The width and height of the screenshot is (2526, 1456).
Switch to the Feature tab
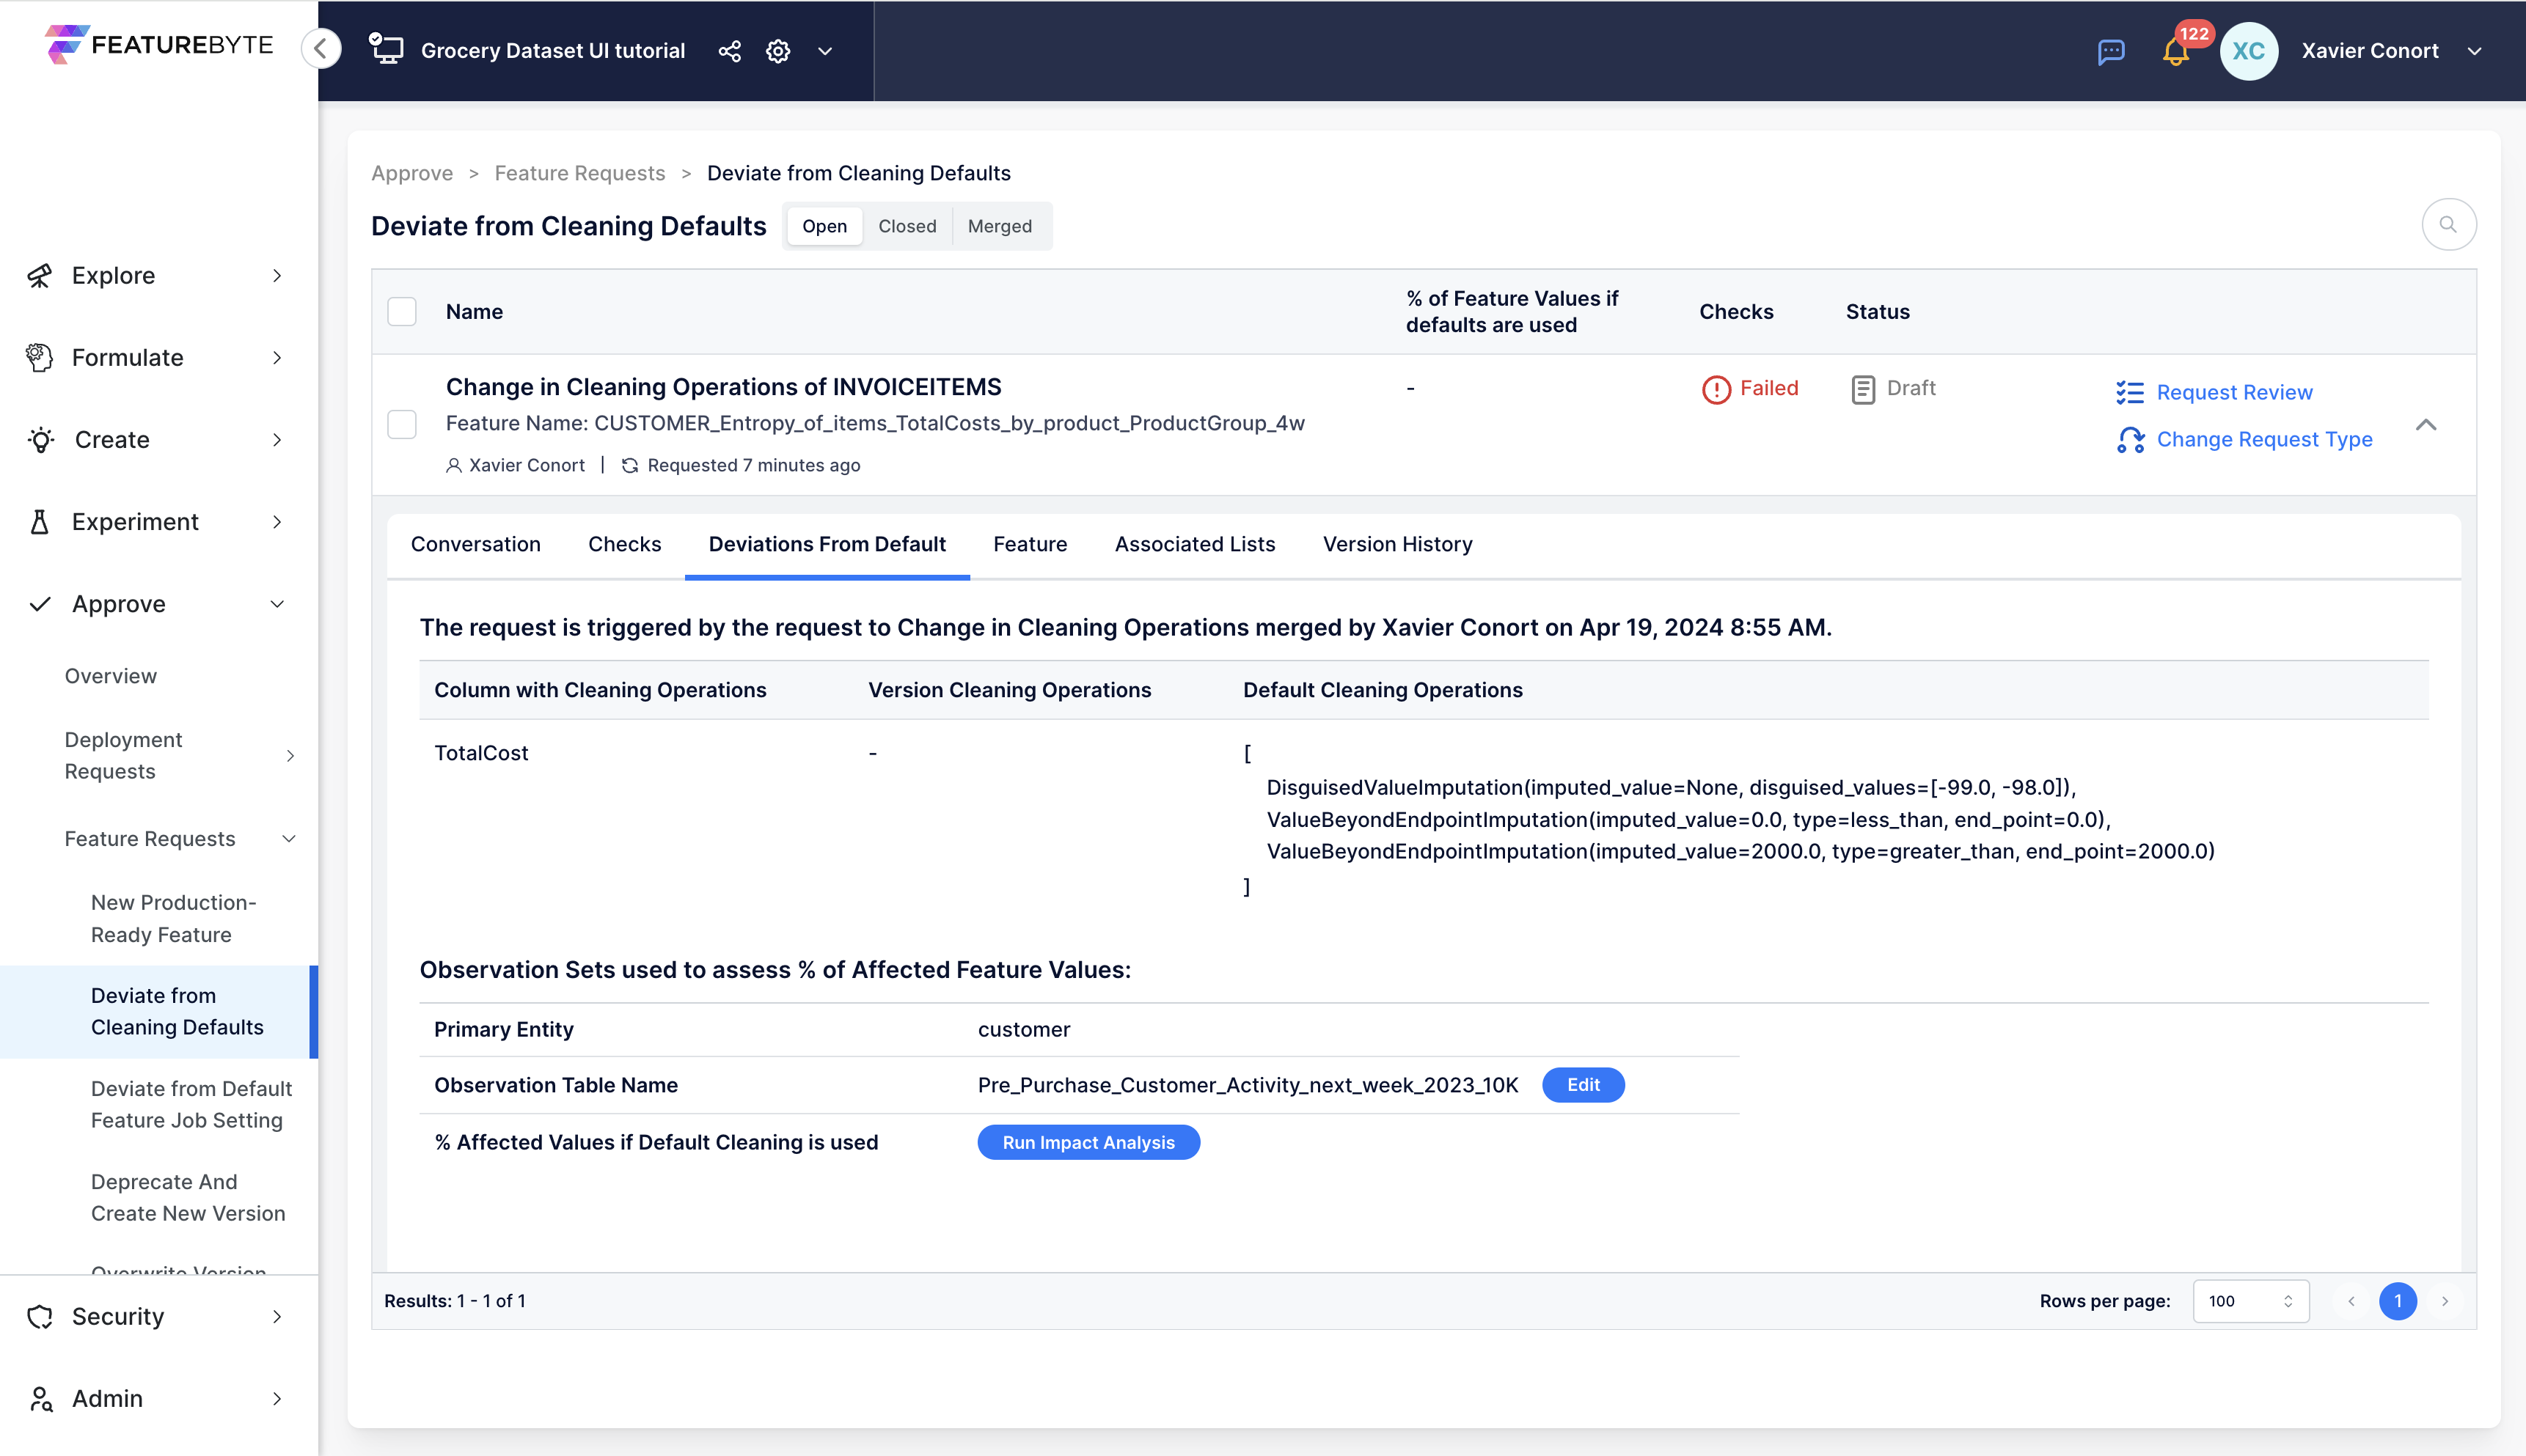(x=1030, y=544)
